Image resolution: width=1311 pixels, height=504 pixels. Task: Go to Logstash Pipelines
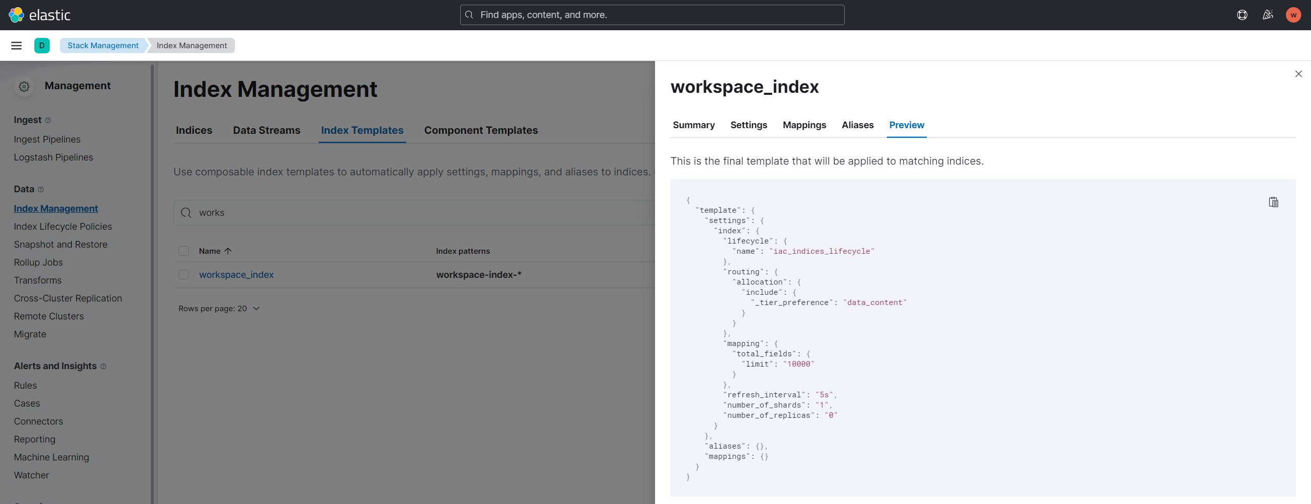[53, 157]
